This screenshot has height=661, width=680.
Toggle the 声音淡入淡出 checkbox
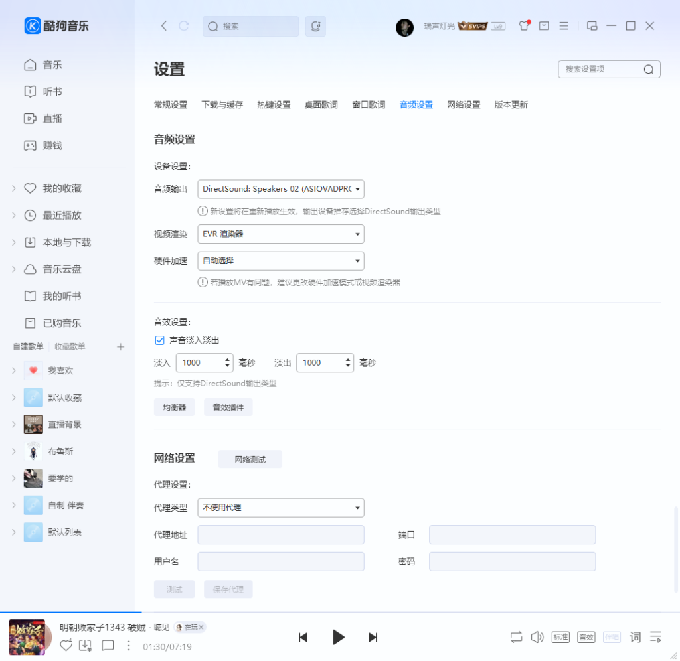click(x=159, y=340)
